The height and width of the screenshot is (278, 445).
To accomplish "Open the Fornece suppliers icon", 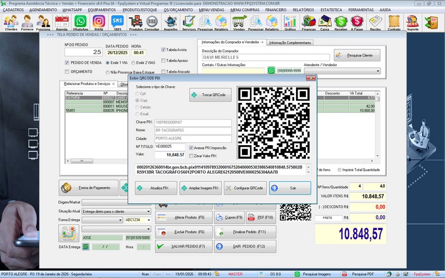I will click(x=27, y=22).
